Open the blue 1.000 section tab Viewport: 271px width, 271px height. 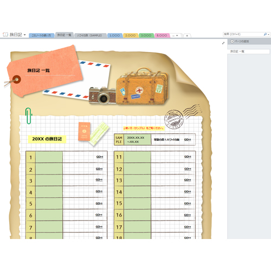(x=114, y=35)
